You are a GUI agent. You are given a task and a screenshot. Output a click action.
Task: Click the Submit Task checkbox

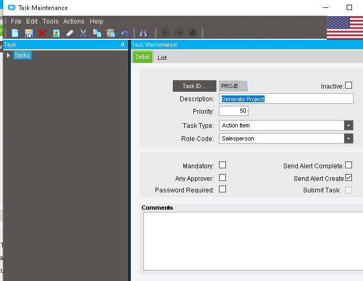pos(348,190)
